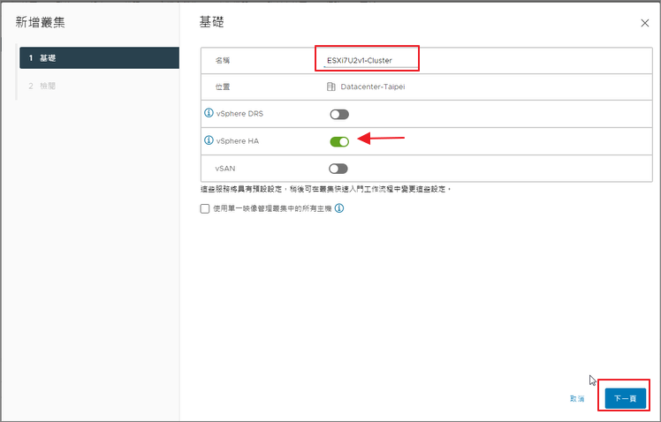
Task: Click the 名稱 field label
Action: click(x=223, y=61)
